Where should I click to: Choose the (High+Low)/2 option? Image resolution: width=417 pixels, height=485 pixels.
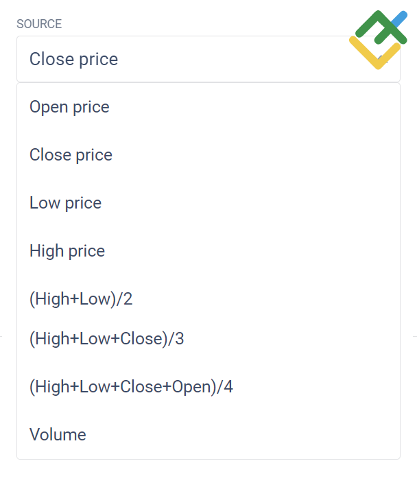[208, 299]
